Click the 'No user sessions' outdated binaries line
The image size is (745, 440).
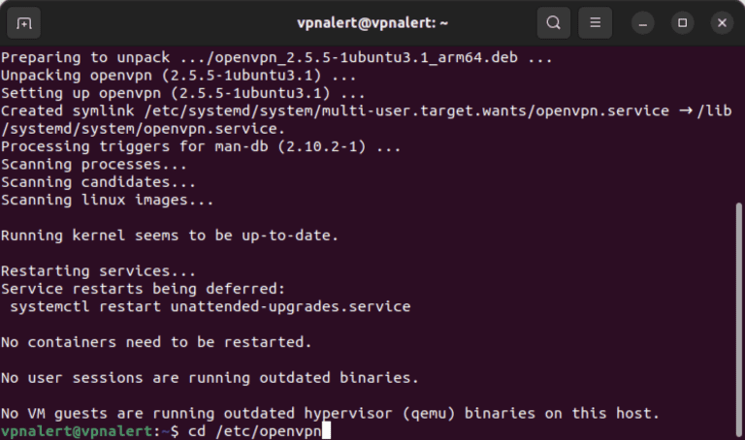(x=210, y=377)
